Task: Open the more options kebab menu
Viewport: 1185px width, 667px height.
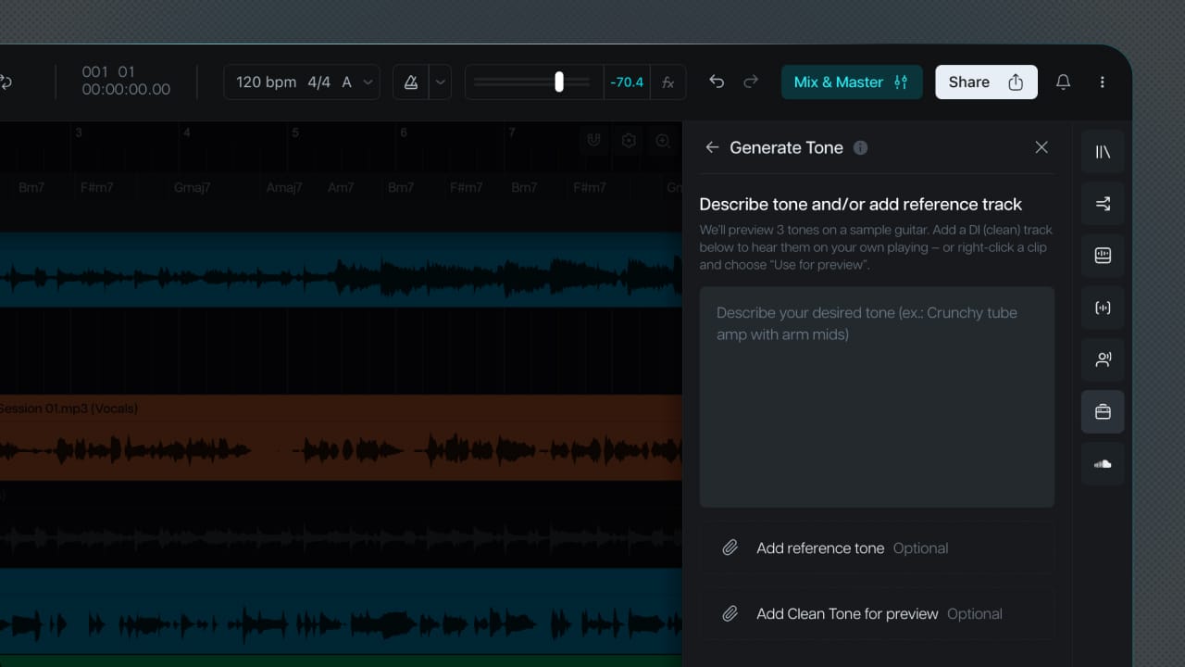Action: click(x=1102, y=82)
